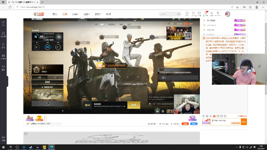Expand the 视频 video dropdown
This screenshot has width=267, height=150.
click(x=86, y=14)
